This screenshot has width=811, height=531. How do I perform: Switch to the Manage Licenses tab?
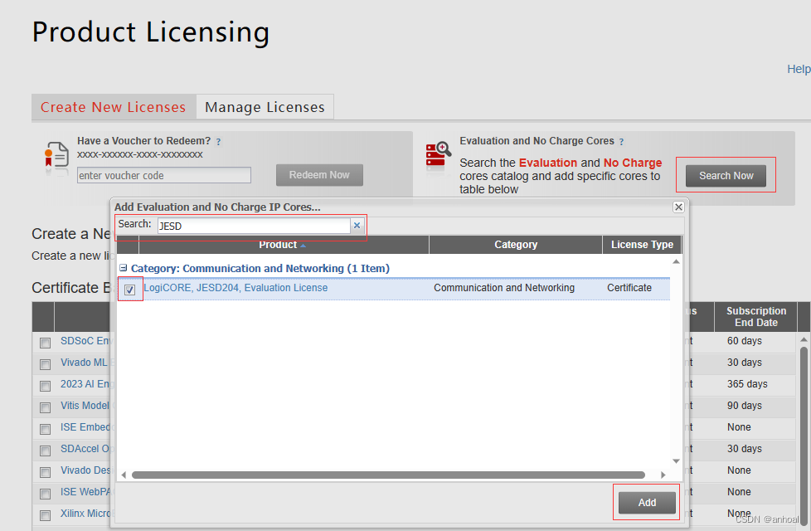click(x=265, y=106)
